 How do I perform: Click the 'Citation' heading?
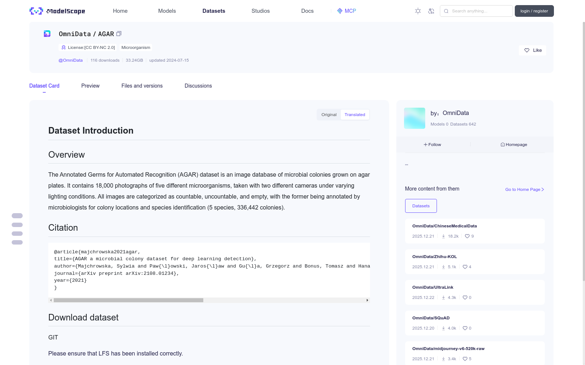[x=63, y=228]
